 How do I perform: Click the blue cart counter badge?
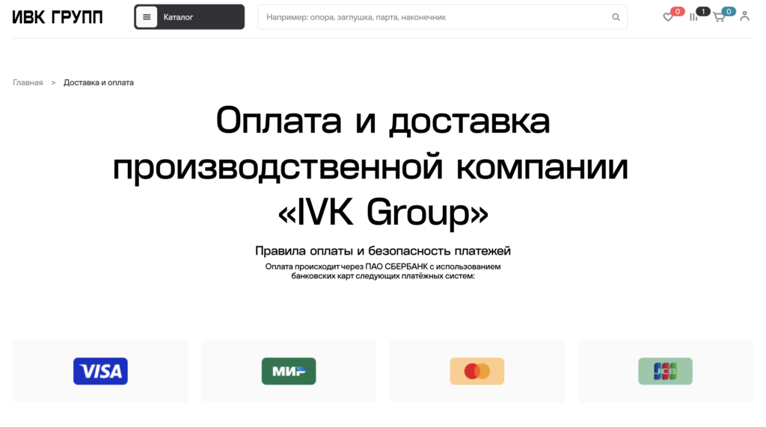729,11
